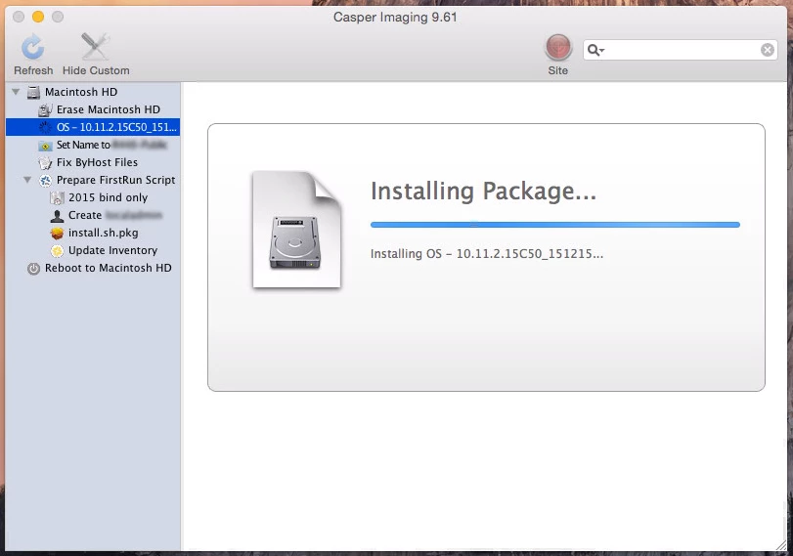Screen dimensions: 793x556
Task: Select the Prepare FirstRun Script label
Action: click(115, 180)
